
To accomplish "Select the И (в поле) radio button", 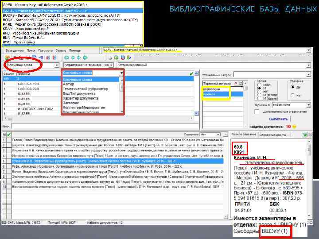I will tap(259, 95).
